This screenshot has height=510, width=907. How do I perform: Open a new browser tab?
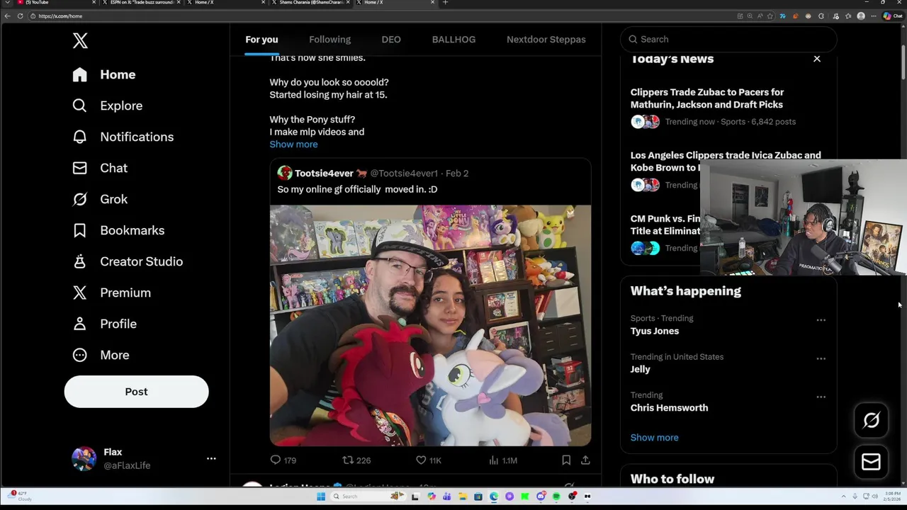coord(445,3)
